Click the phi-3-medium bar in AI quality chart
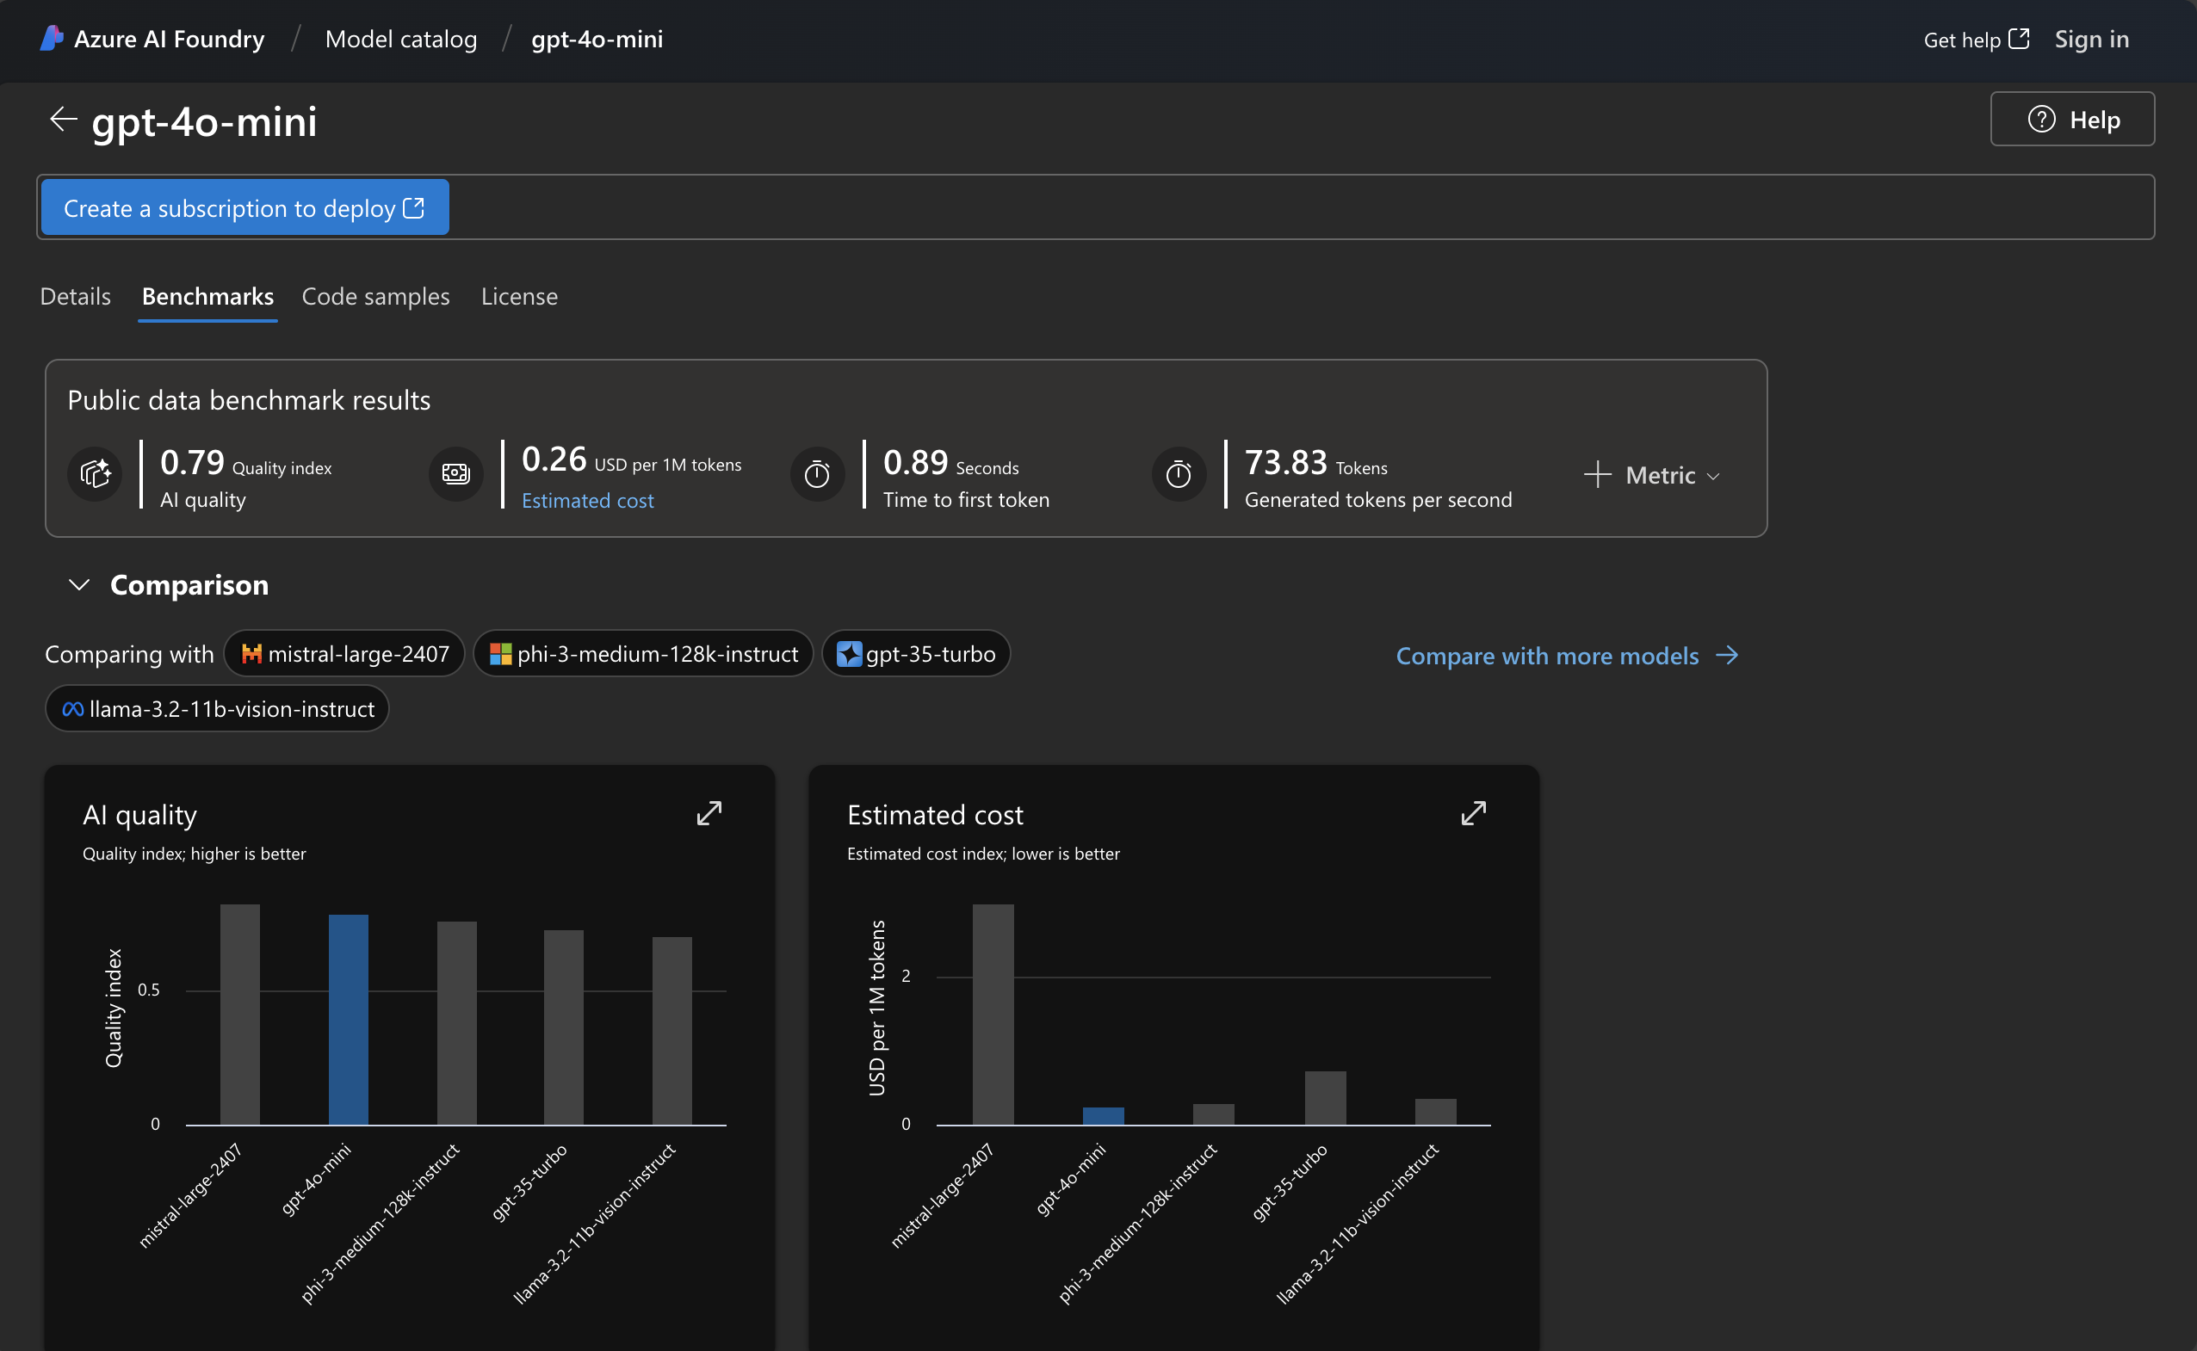This screenshot has height=1351, width=2197. click(457, 1023)
